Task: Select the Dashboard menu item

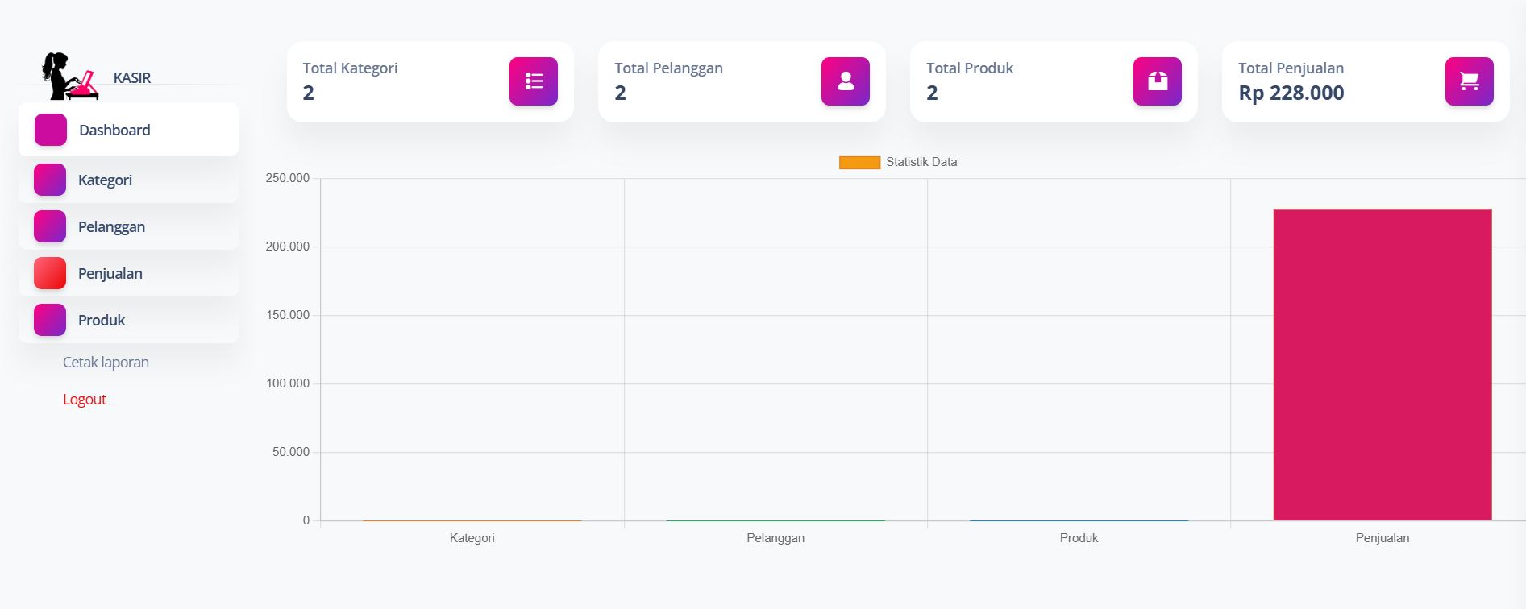Action: [x=128, y=130]
